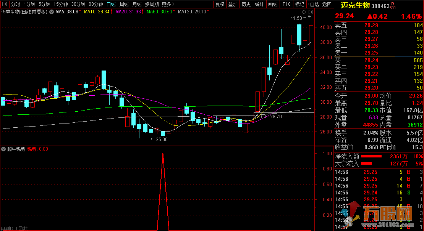Image resolution: width=424 pixels, height=231 pixels.
Task: Switch to the 月线 monthly chart
Action: click(x=137, y=4)
